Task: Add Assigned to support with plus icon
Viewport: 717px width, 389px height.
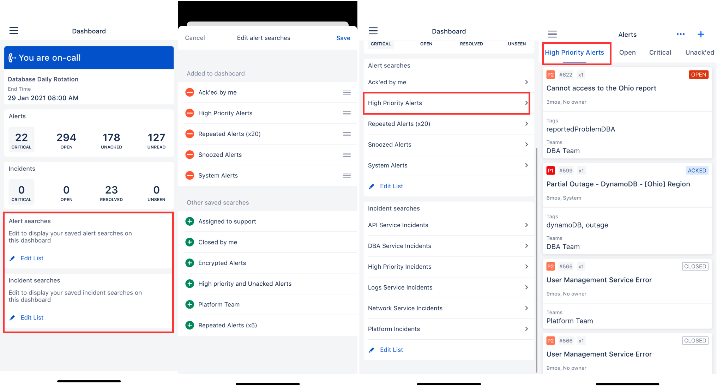Action: [190, 221]
